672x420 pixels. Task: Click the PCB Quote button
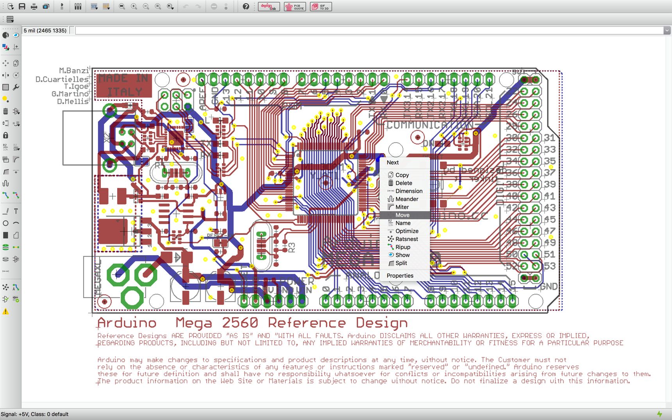tap(295, 6)
